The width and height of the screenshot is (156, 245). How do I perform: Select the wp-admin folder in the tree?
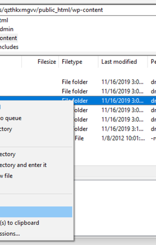click(7, 29)
